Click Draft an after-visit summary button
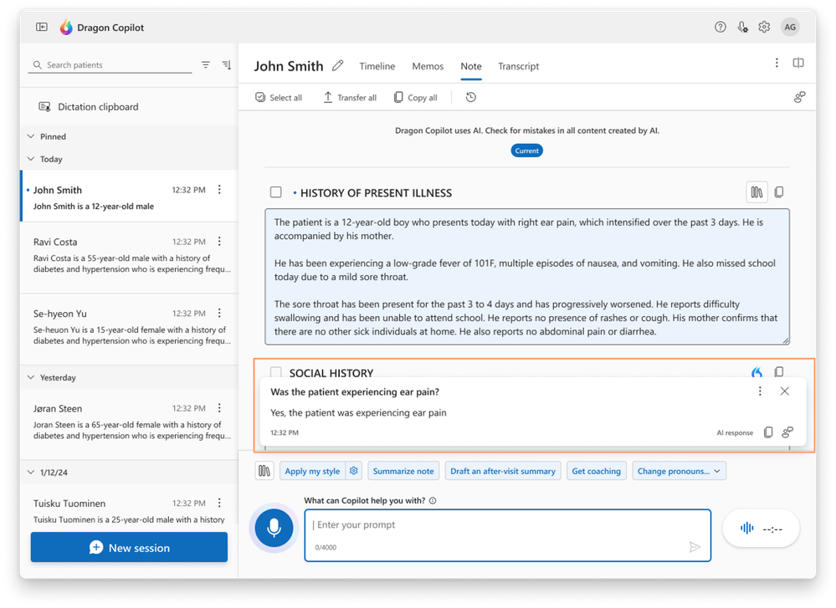The height and width of the screenshot is (608, 836). (x=503, y=471)
